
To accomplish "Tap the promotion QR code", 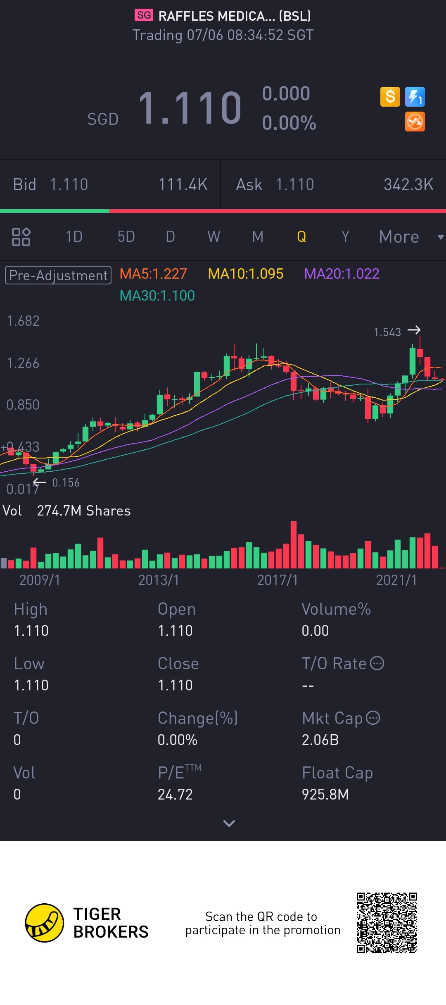I will (x=387, y=923).
